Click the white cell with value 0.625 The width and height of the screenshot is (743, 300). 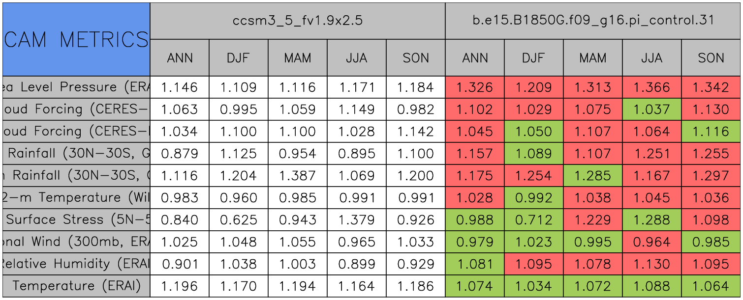pyautogui.click(x=239, y=219)
